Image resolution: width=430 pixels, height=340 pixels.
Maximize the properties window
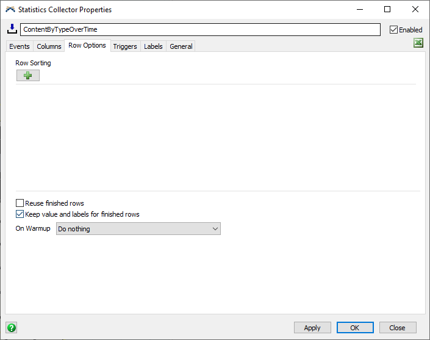[387, 10]
